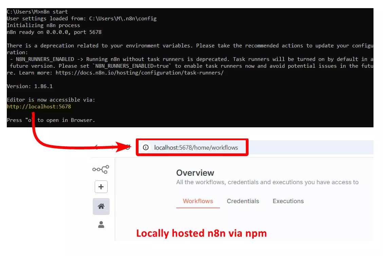Switch to the Credentials tab
The image size is (383, 256).
pyautogui.click(x=243, y=201)
